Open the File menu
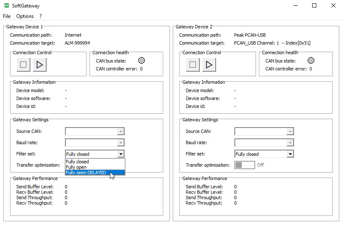343x225 pixels. click(x=7, y=16)
